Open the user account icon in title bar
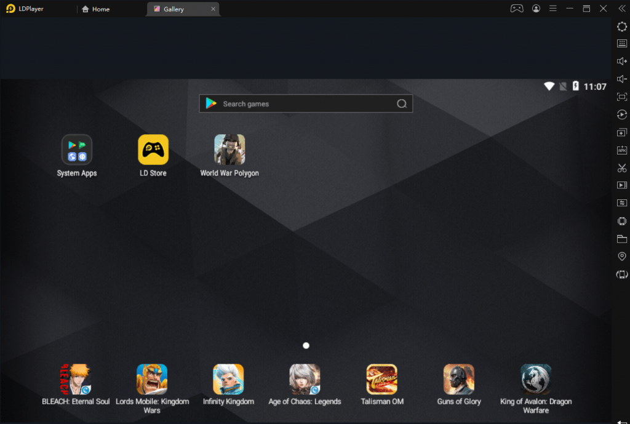Viewport: 630px width, 424px height. point(536,9)
